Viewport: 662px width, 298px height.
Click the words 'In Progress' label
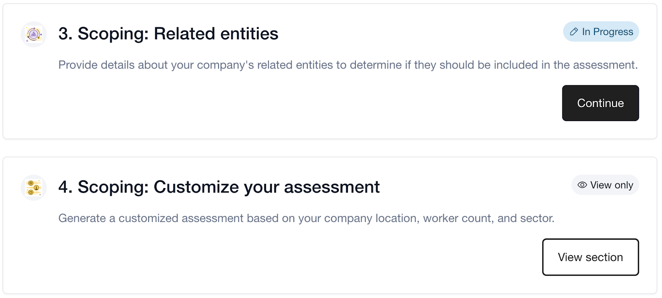(x=607, y=32)
